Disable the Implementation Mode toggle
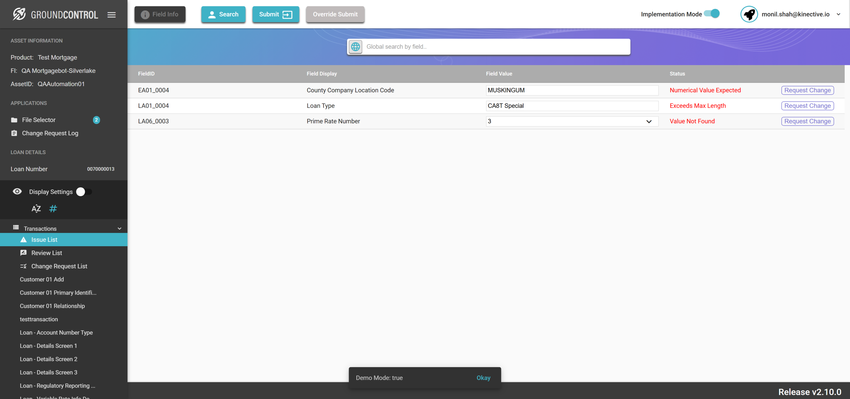Viewport: 850px width, 399px height. [x=712, y=14]
